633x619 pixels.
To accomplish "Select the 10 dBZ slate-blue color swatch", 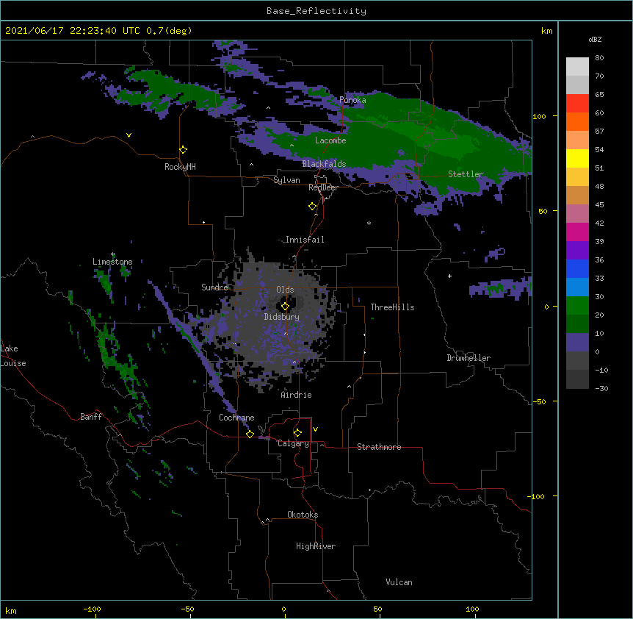I will coord(577,343).
